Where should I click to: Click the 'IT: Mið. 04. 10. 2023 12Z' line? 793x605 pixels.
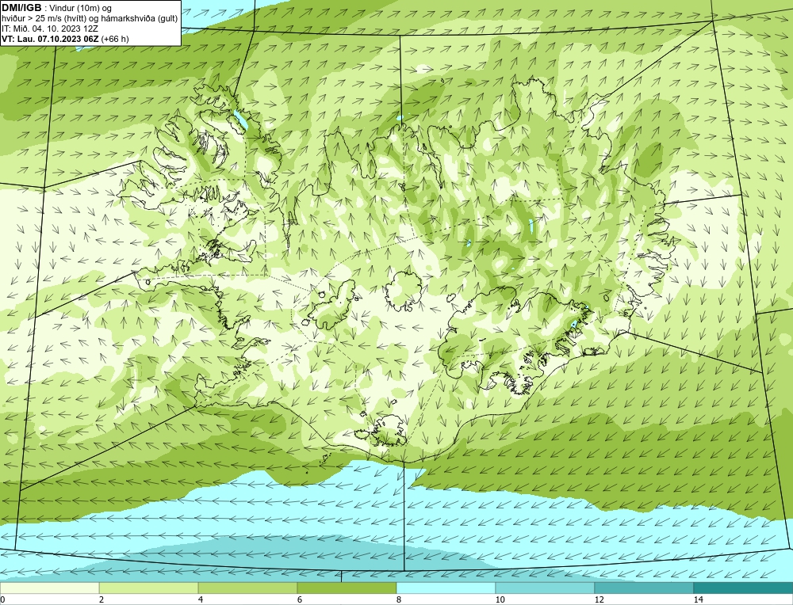pos(49,29)
